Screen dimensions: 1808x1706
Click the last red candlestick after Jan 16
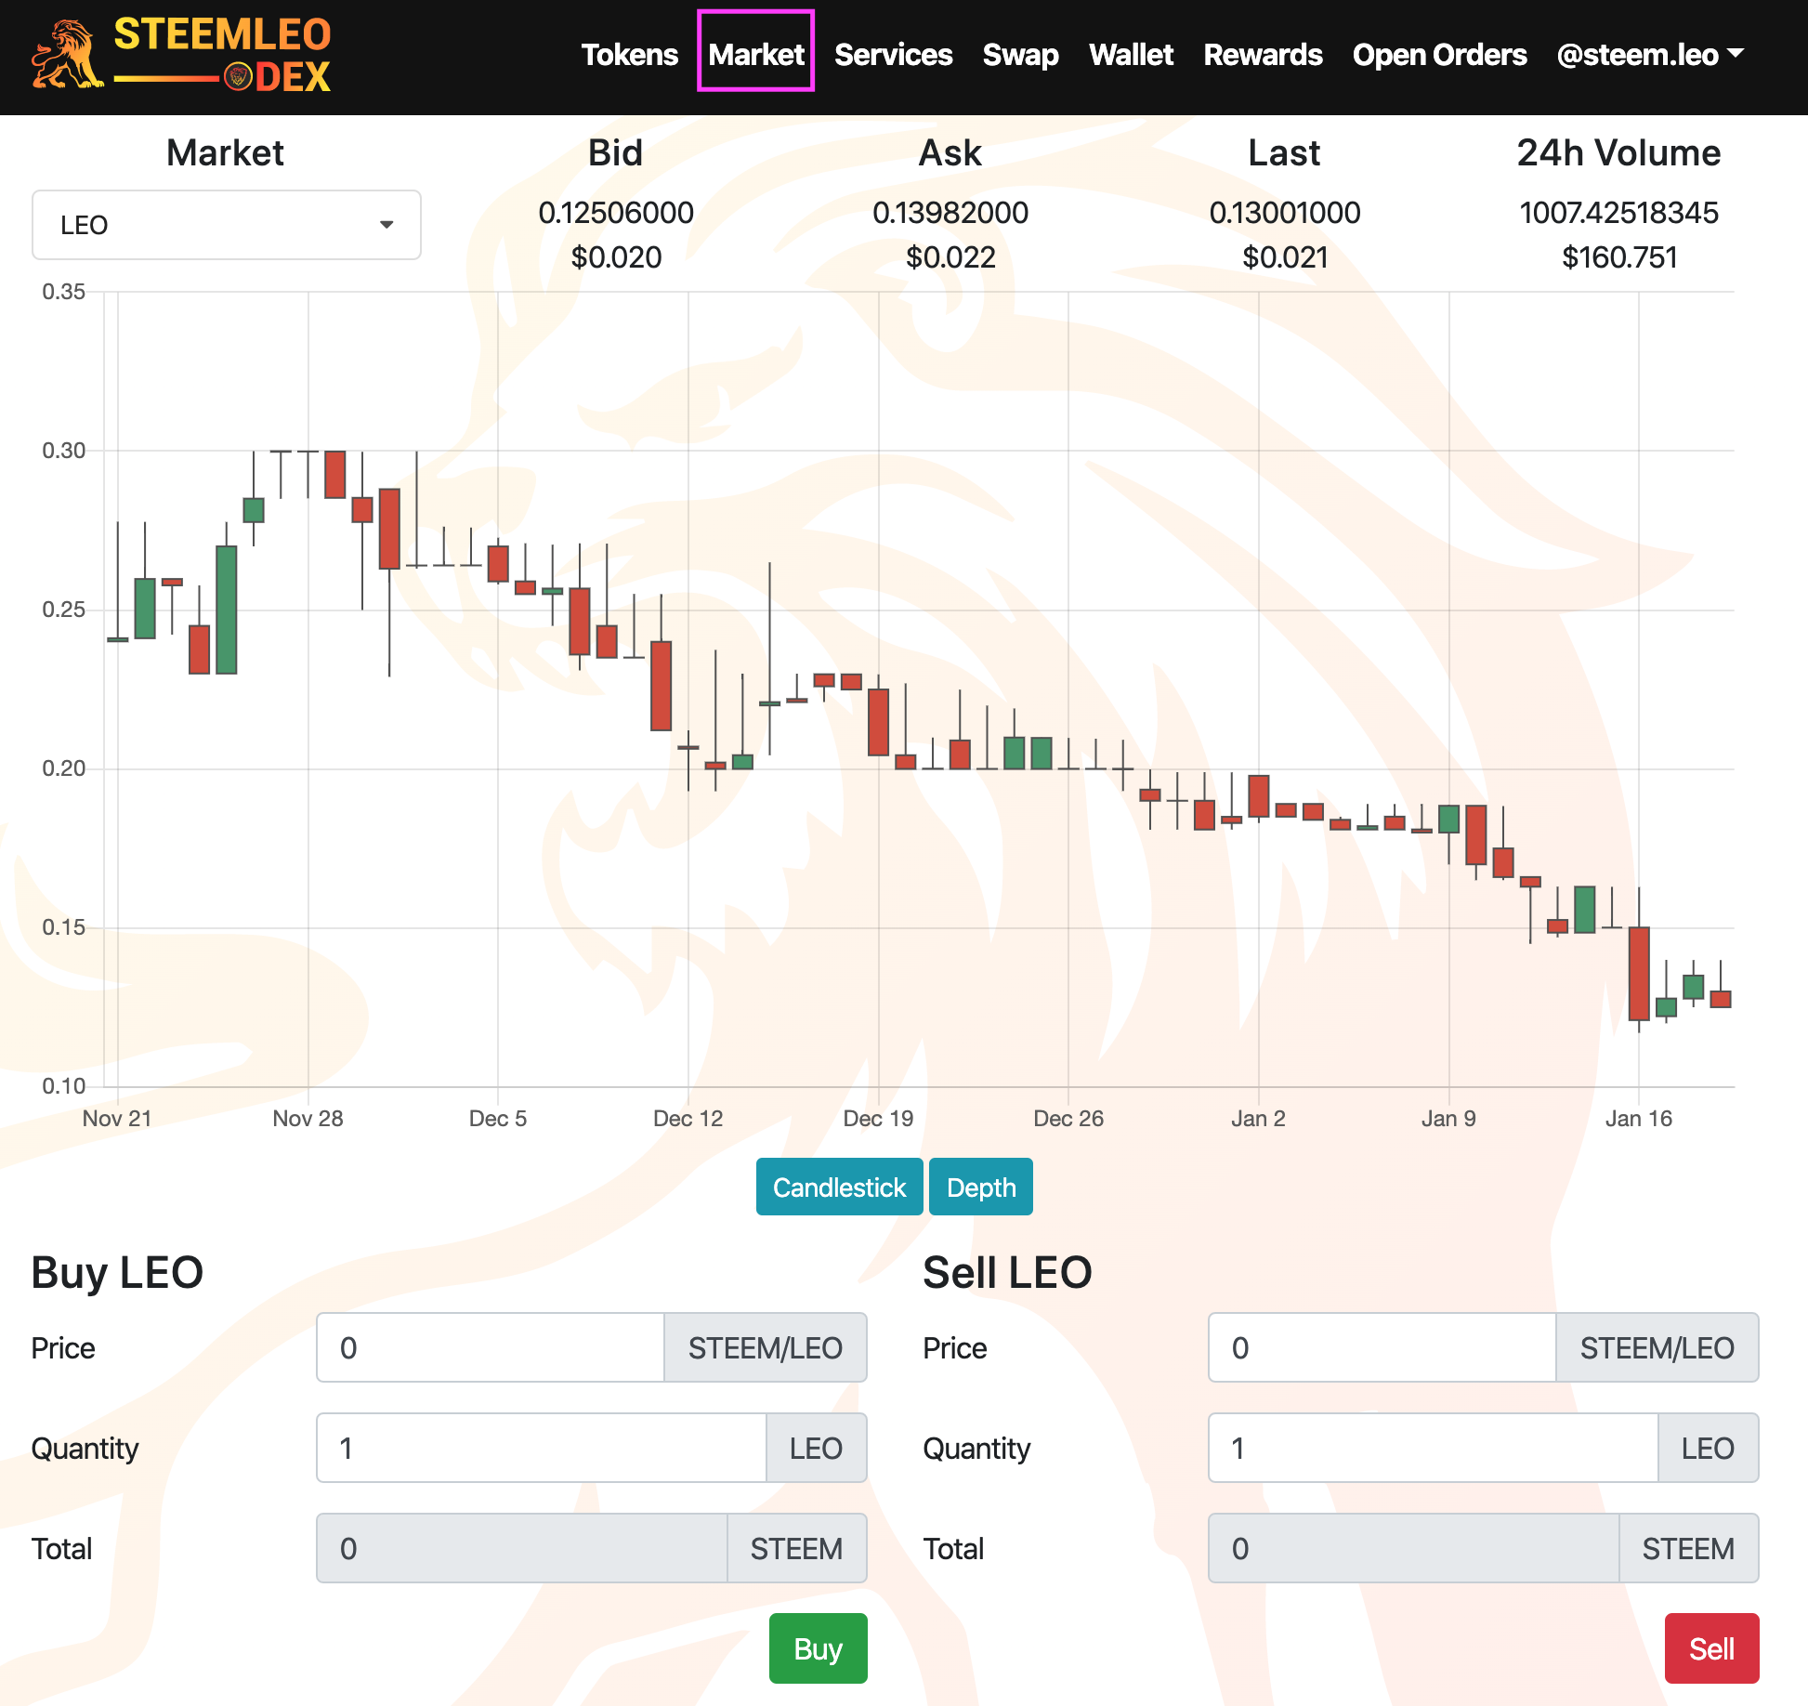pyautogui.click(x=1721, y=998)
